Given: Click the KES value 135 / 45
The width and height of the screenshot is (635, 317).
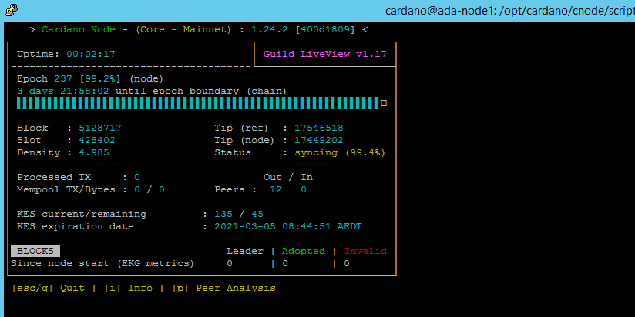Looking at the screenshot, I should pos(239,215).
